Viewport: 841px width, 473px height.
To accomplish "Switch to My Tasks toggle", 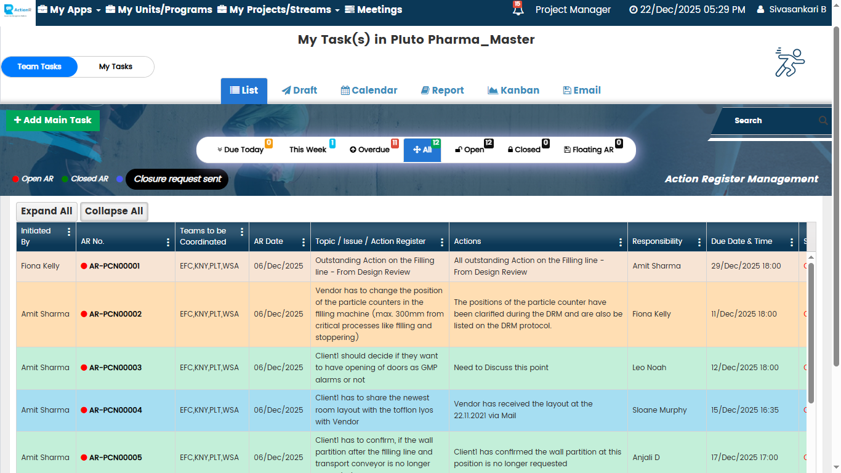I will (x=116, y=67).
